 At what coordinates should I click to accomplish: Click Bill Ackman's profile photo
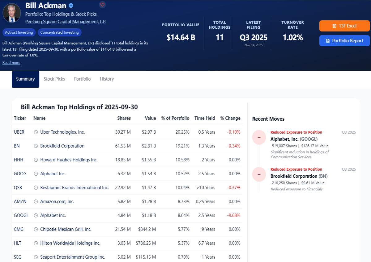[12, 13]
